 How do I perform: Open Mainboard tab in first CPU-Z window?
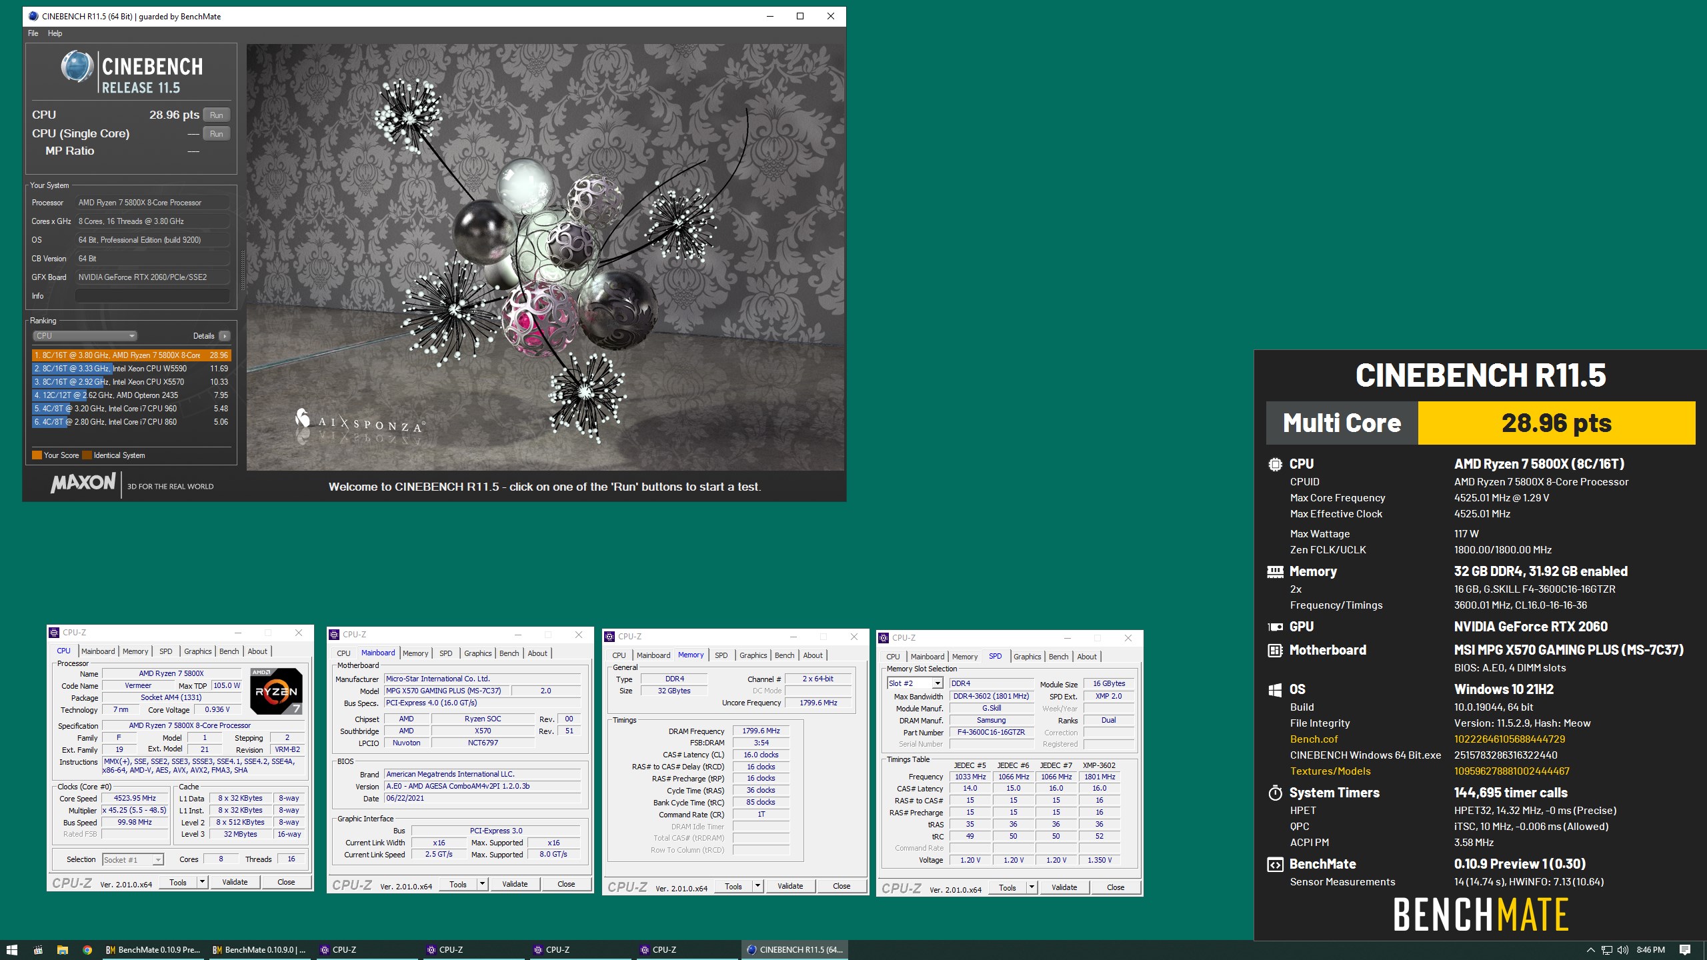point(98,651)
